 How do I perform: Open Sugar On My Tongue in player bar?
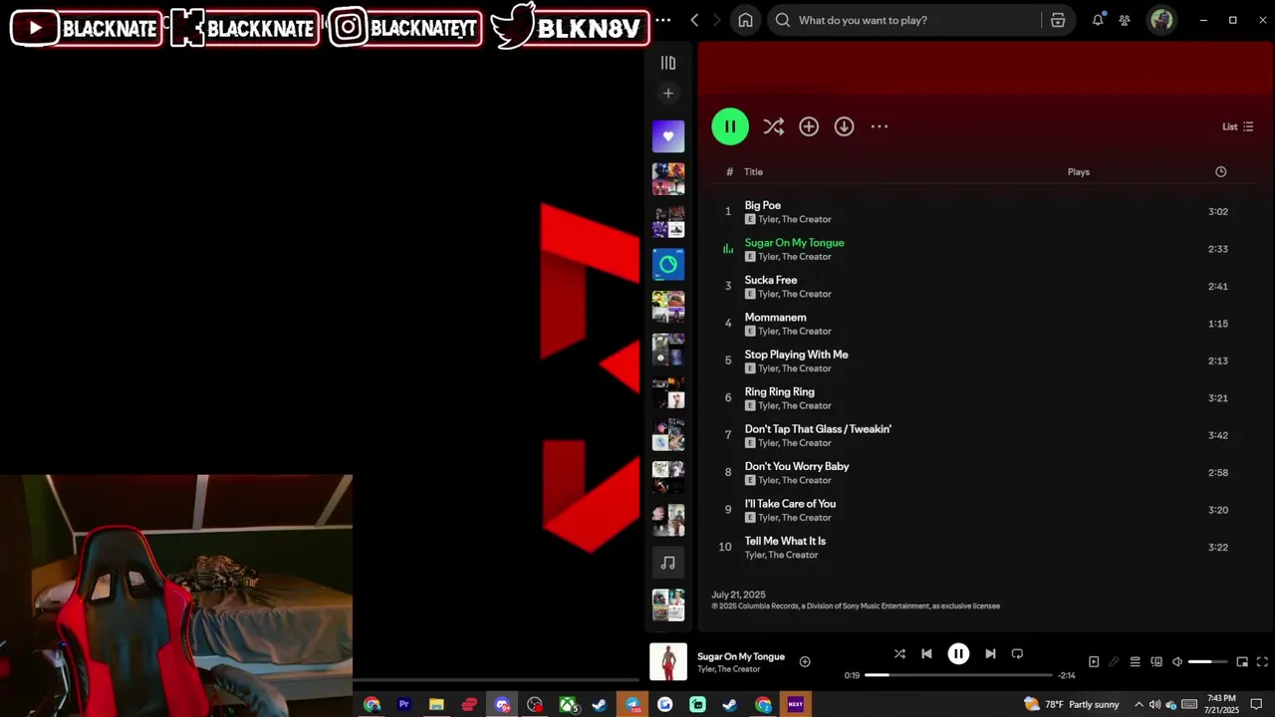pos(741,657)
